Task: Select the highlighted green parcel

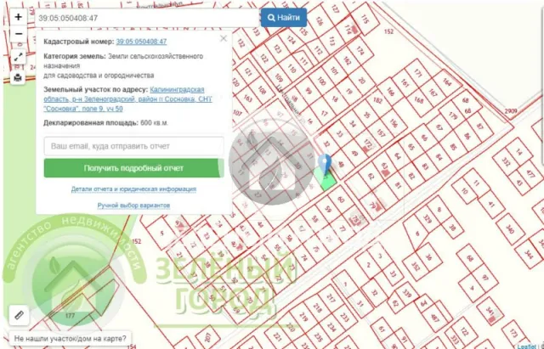Action: pos(326,179)
